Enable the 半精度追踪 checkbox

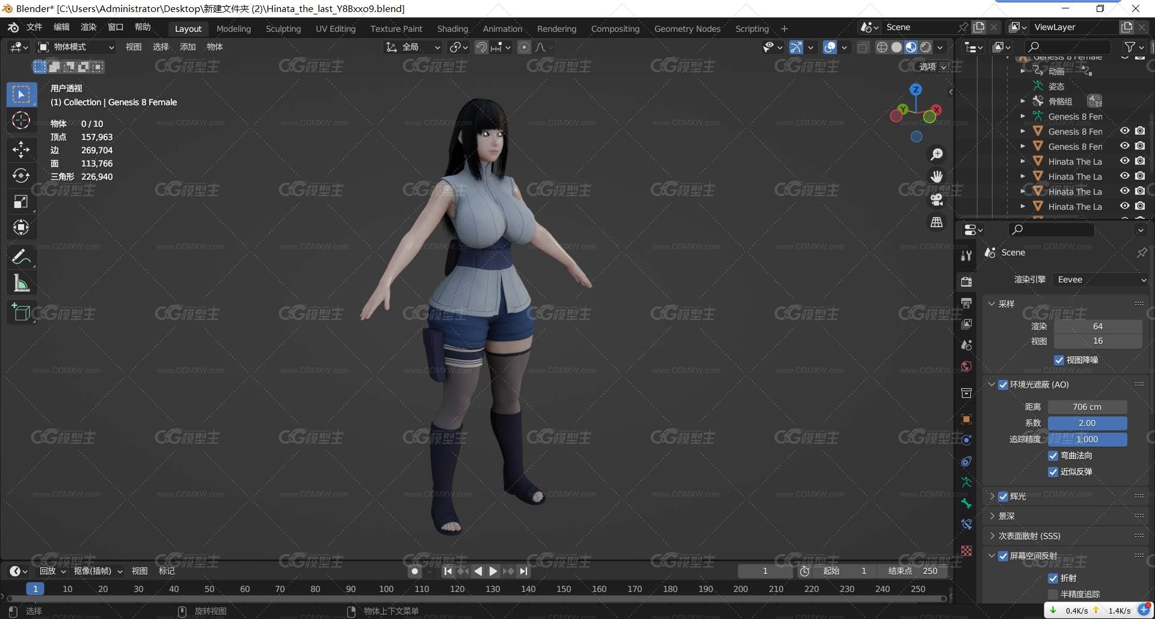point(1053,594)
